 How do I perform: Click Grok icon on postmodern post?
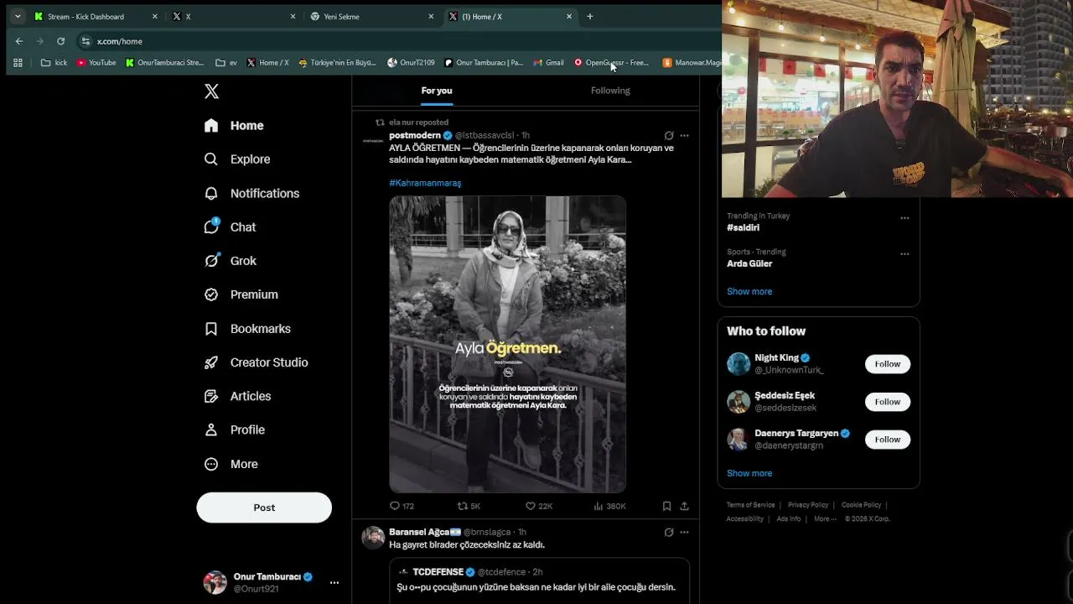click(x=668, y=135)
